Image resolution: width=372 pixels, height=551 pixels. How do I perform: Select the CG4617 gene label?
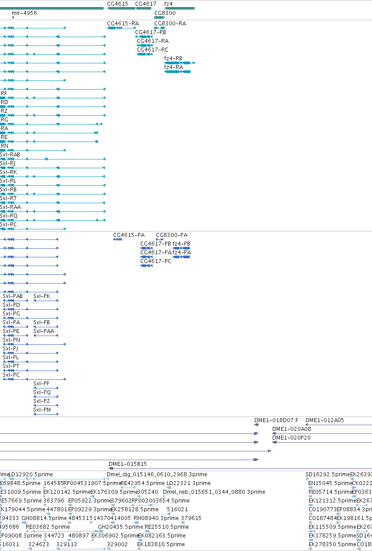tap(146, 3)
